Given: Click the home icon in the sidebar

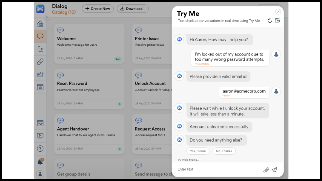Looking at the screenshot, I should pyautogui.click(x=40, y=24).
